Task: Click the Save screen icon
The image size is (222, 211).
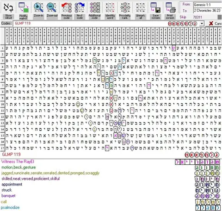Action: tap(155, 7)
